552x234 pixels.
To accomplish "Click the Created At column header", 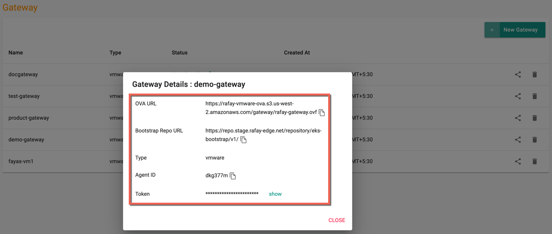I will click(x=297, y=53).
